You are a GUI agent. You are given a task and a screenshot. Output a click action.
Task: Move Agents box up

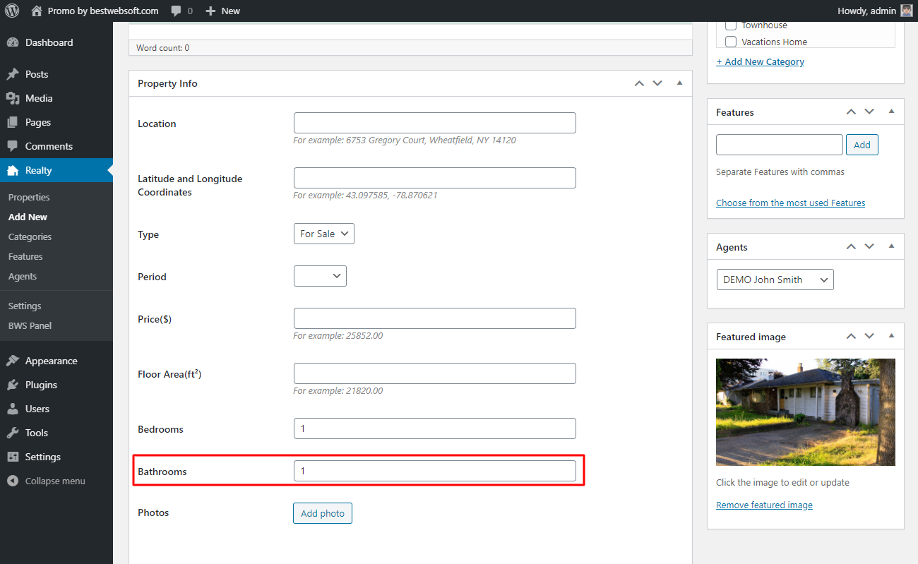(851, 246)
